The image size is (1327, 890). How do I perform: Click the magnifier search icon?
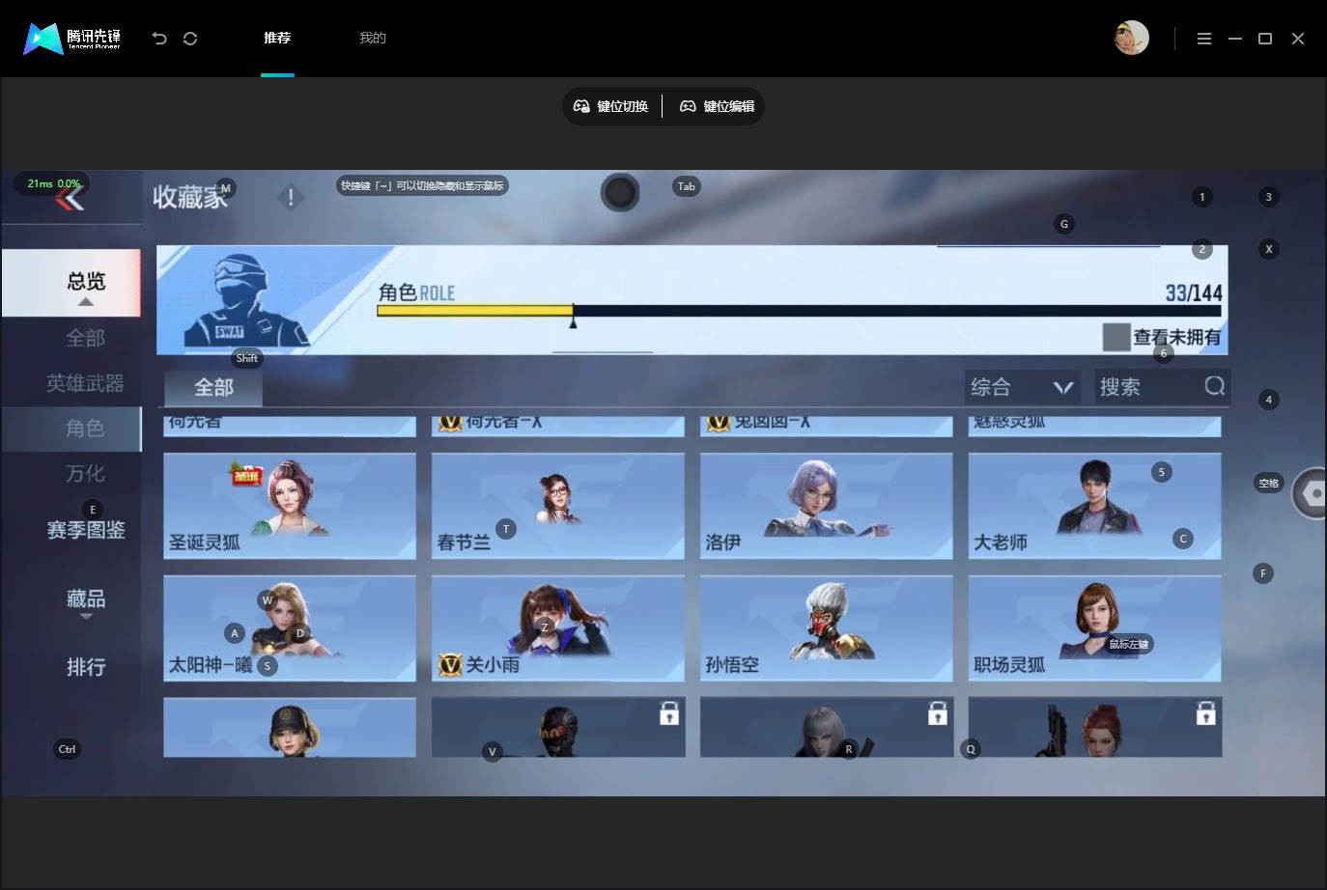click(1215, 386)
